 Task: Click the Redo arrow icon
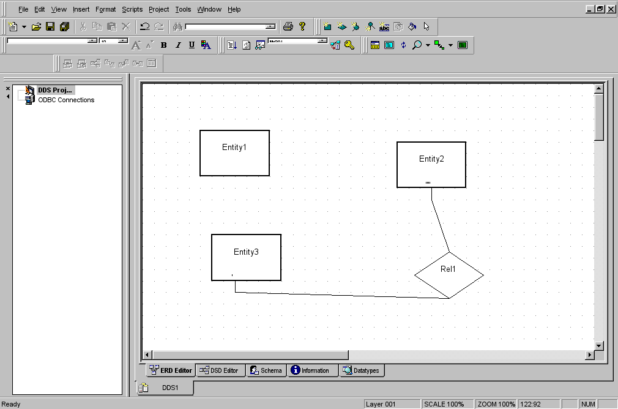pos(159,26)
